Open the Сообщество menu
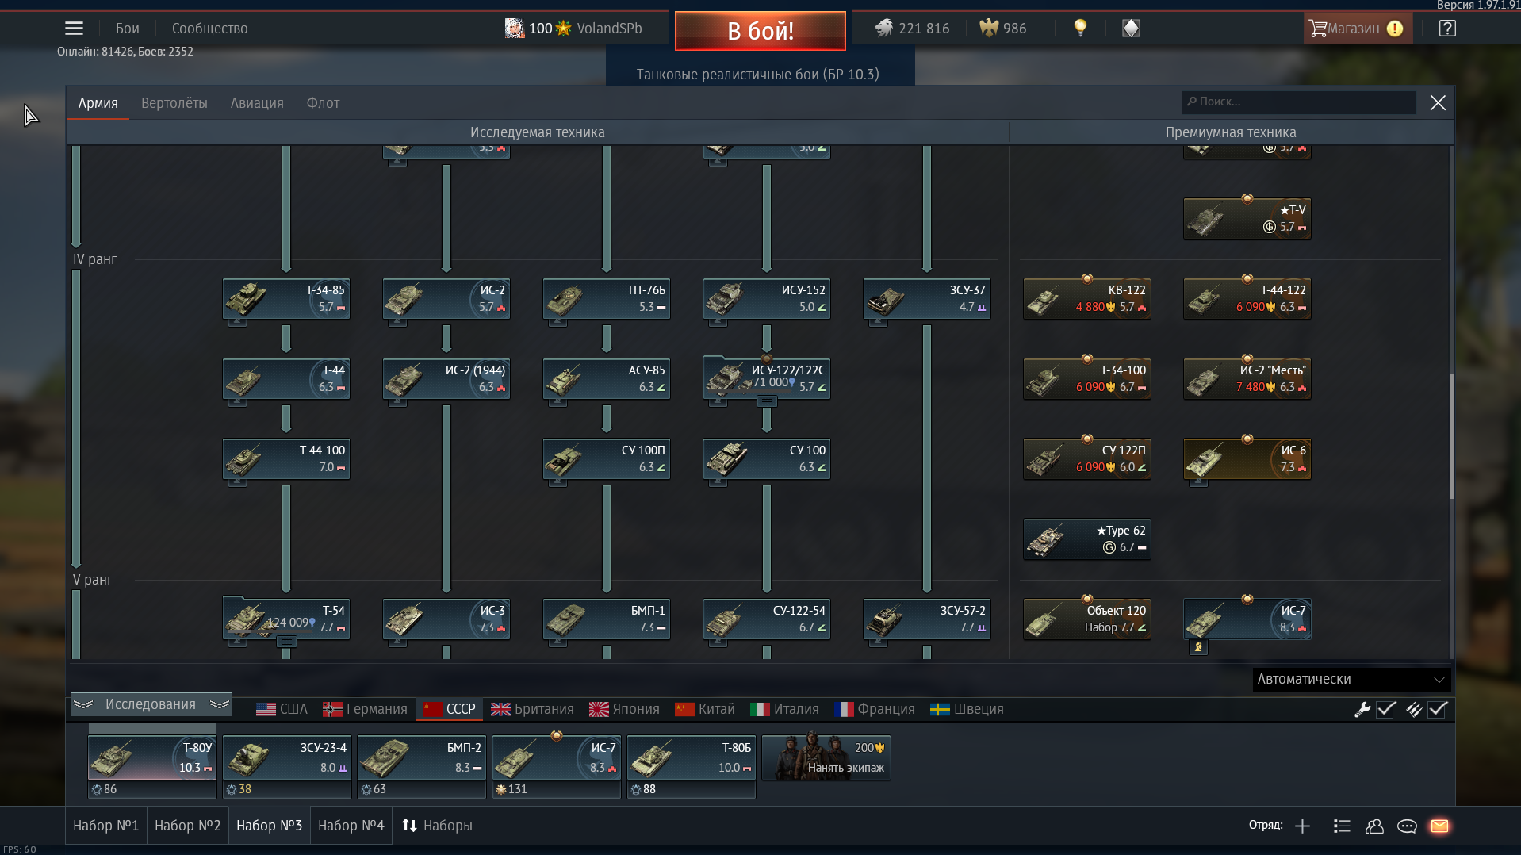The height and width of the screenshot is (855, 1521). click(x=210, y=29)
